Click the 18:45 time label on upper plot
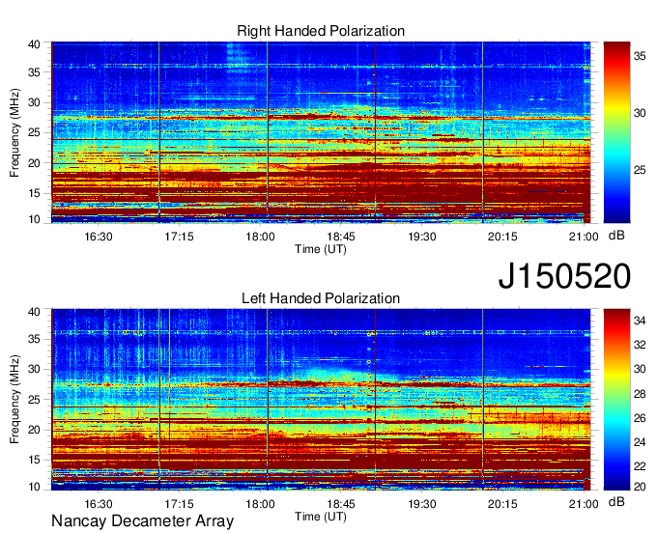657x533 pixels. [341, 237]
